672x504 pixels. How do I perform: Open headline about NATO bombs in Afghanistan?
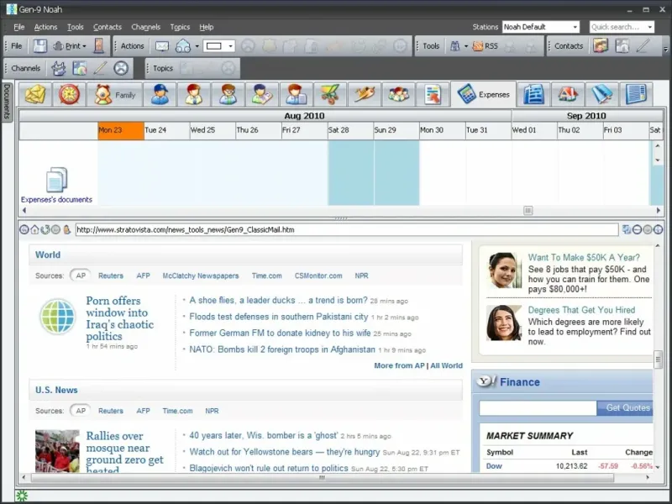[282, 349]
